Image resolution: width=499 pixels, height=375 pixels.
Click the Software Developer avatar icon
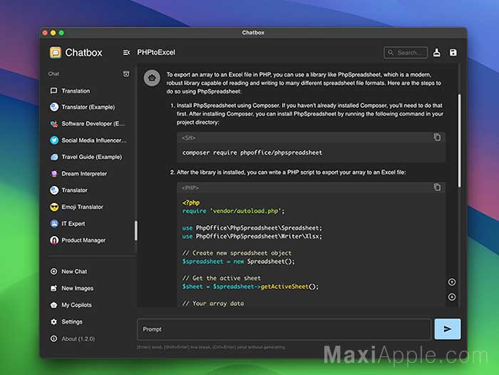pyautogui.click(x=54, y=123)
